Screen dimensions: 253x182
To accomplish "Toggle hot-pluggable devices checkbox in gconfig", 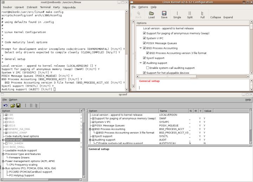I will (x=144, y=73).
